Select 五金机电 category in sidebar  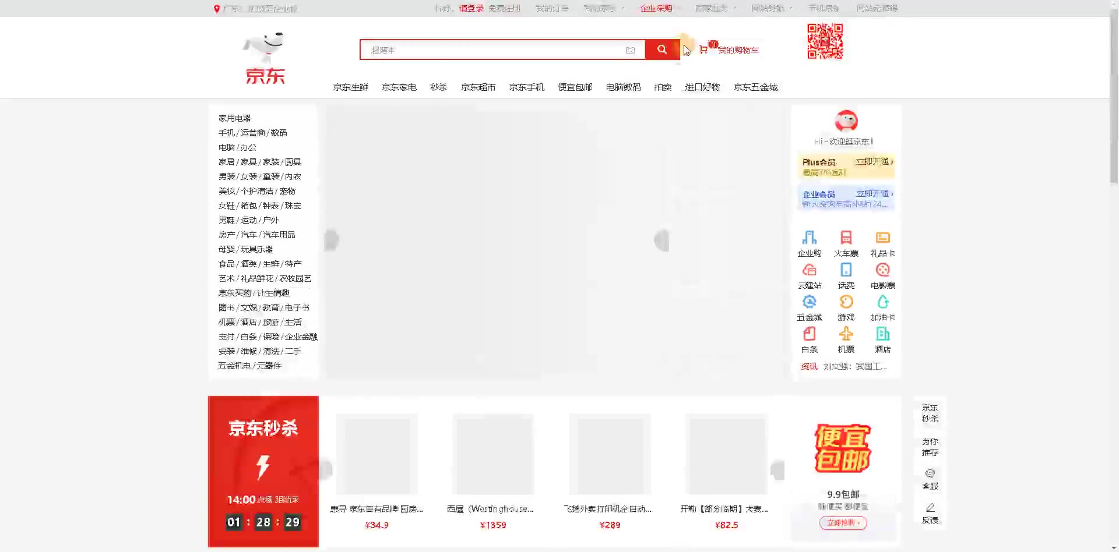(x=235, y=366)
